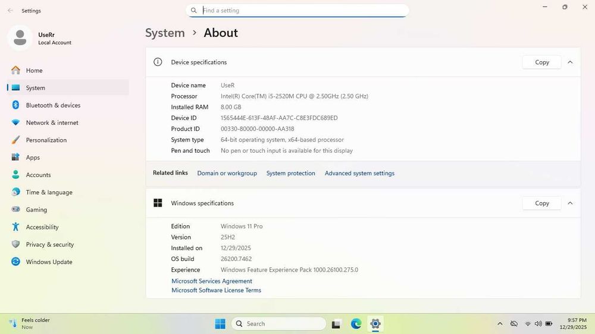The image size is (595, 334).
Task: Click the Device name value UseR
Action: [227, 86]
